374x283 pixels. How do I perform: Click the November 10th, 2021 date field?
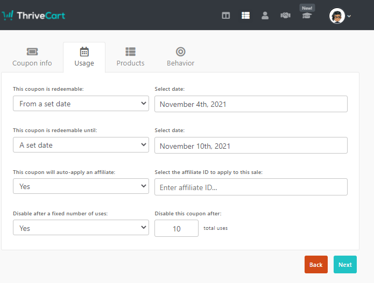coord(251,145)
